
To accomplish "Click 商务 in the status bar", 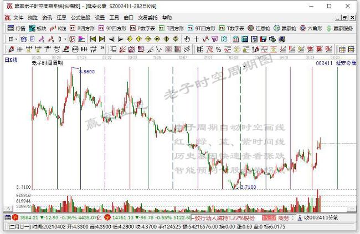I will point(284,218).
